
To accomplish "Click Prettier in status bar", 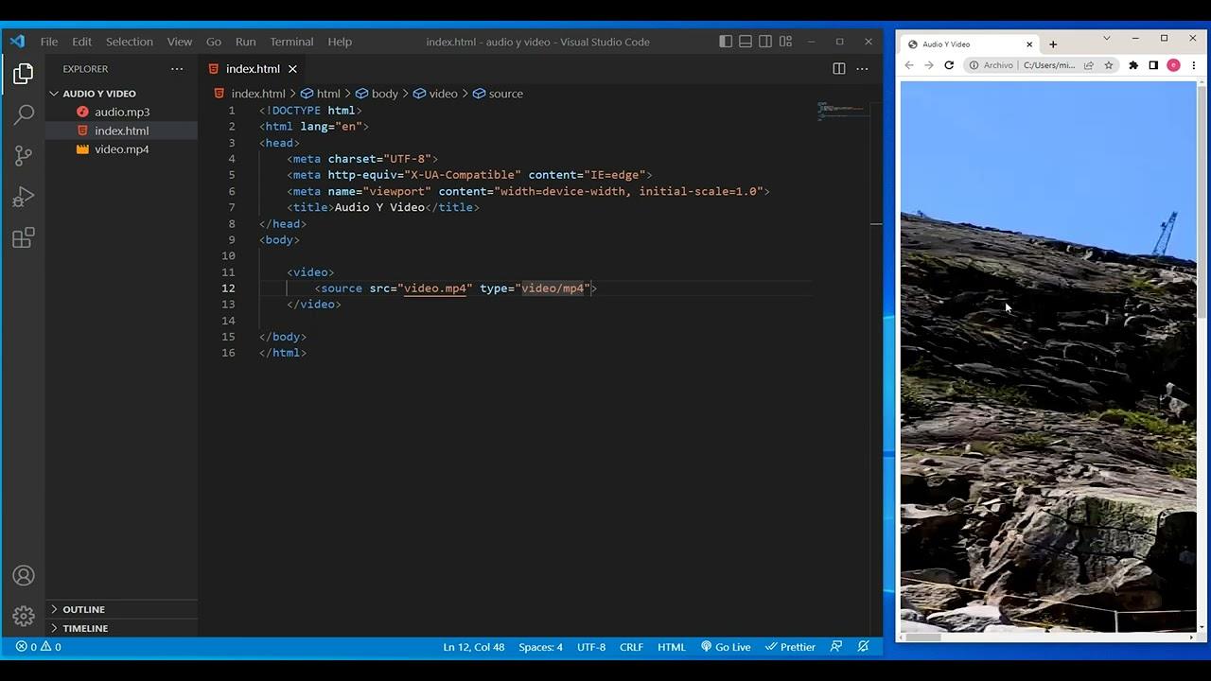I will (x=790, y=647).
